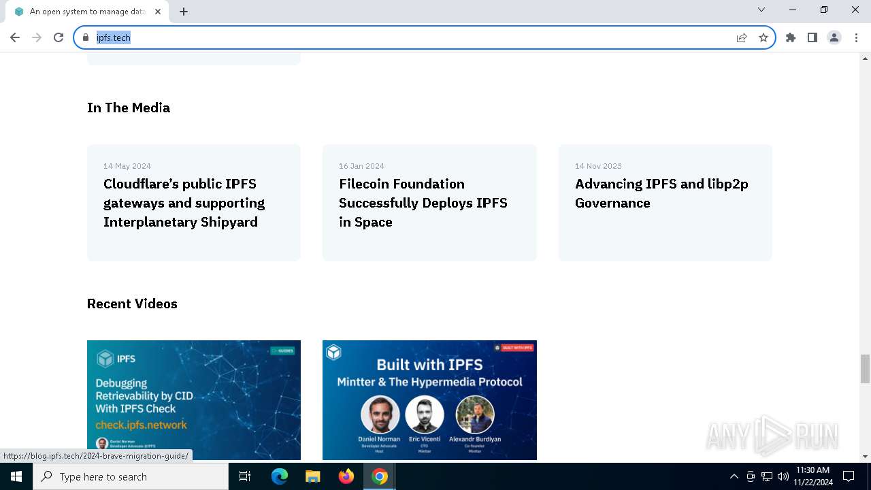Open Chrome's three-dot menu
Viewport: 871px width, 490px height.
pyautogui.click(x=856, y=37)
